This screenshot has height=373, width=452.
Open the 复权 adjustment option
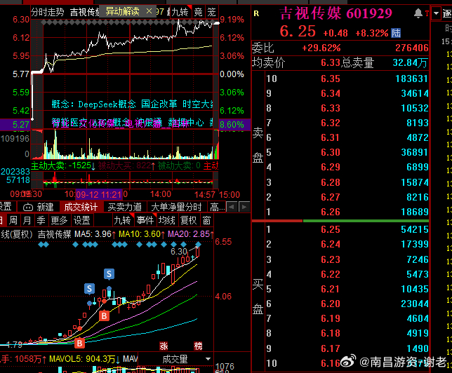pos(189,220)
